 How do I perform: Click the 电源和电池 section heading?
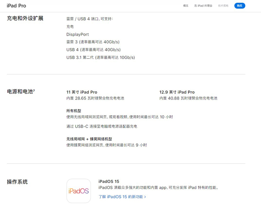pyautogui.click(x=21, y=92)
